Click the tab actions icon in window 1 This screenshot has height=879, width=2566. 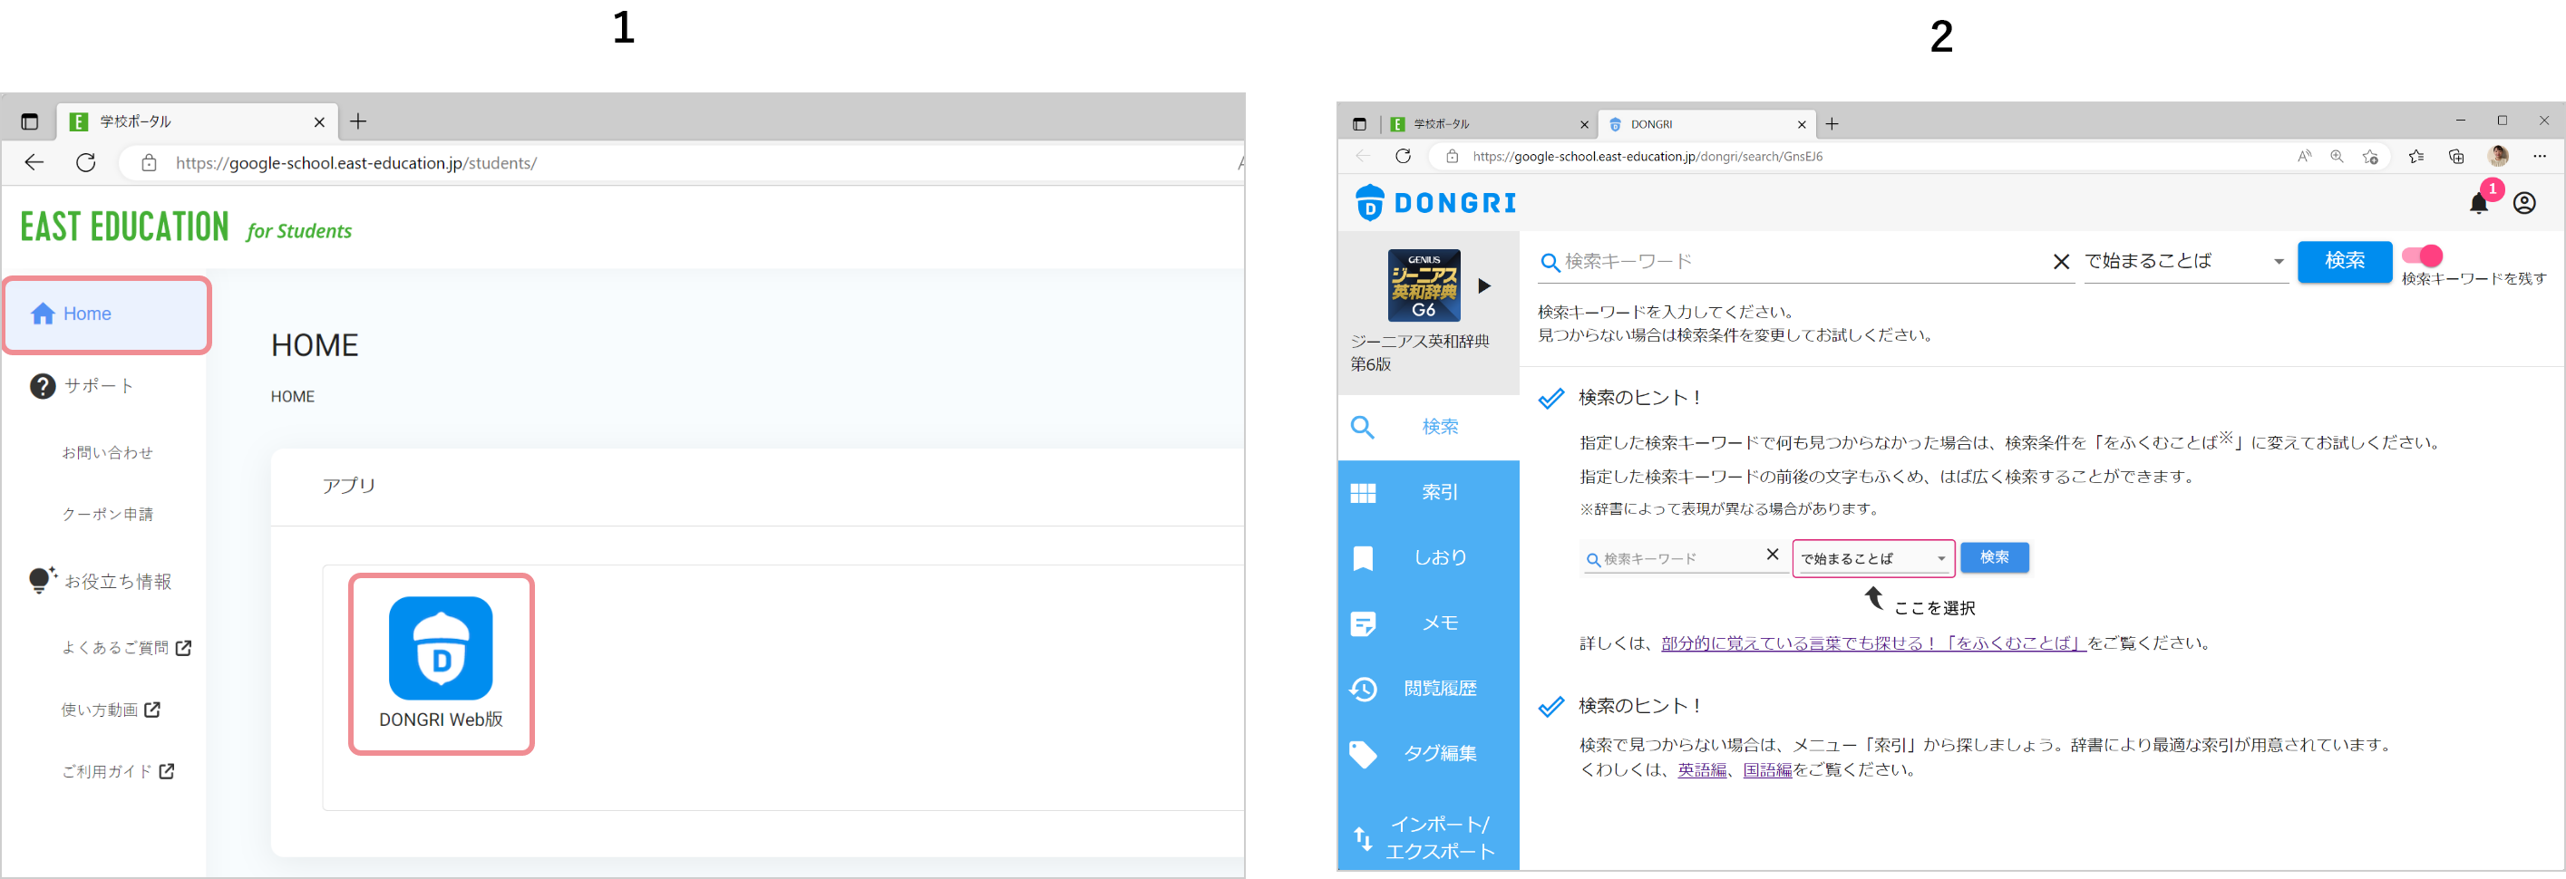[x=29, y=121]
